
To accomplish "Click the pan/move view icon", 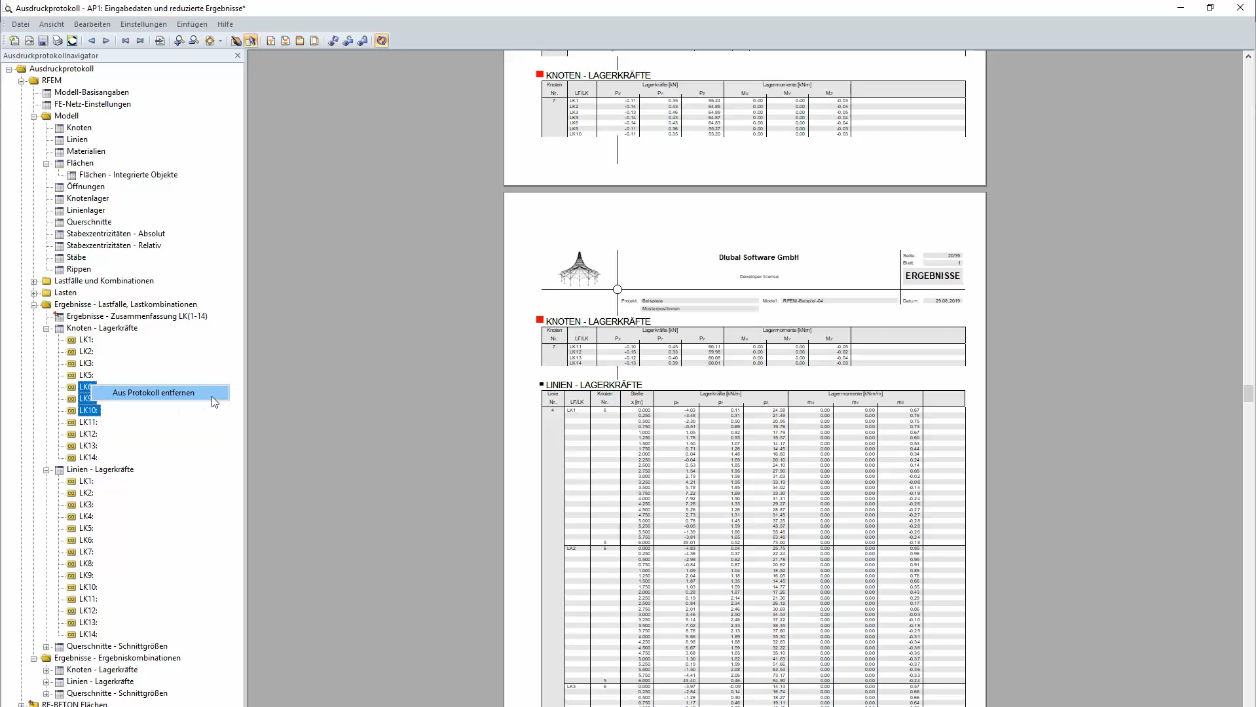I will coord(210,41).
